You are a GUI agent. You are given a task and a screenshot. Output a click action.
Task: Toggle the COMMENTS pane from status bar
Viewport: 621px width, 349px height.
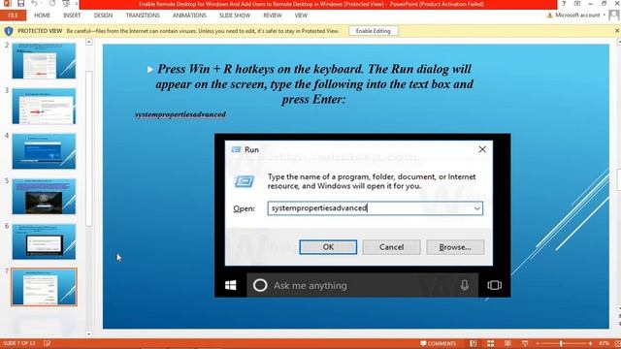438,343
